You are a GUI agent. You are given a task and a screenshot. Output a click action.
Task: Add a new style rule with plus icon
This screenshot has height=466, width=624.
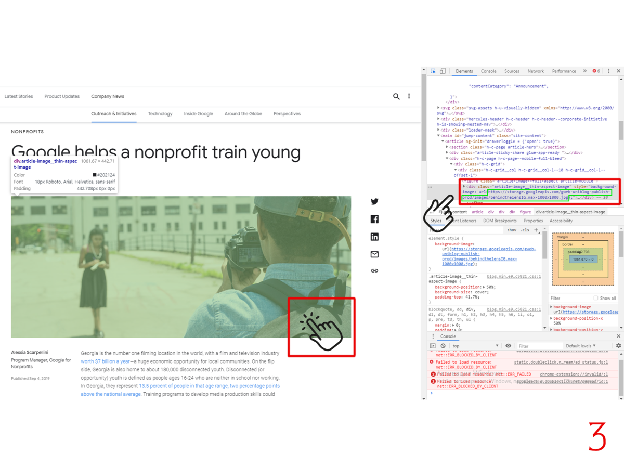click(536, 230)
